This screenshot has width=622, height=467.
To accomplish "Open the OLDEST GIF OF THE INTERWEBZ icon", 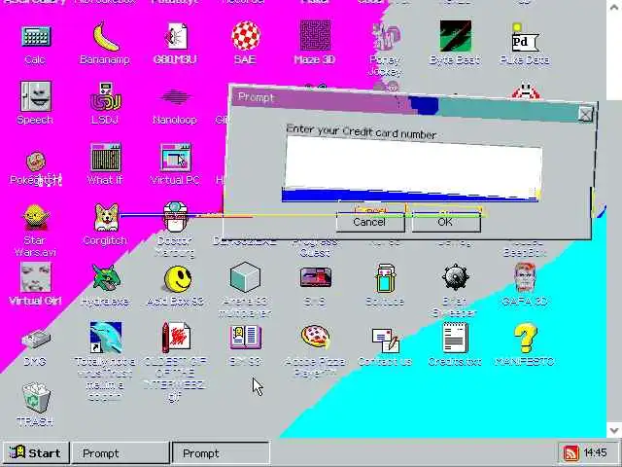I will (x=176, y=338).
